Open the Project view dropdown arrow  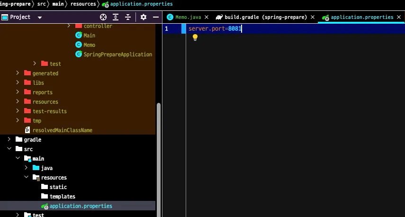pos(40,18)
